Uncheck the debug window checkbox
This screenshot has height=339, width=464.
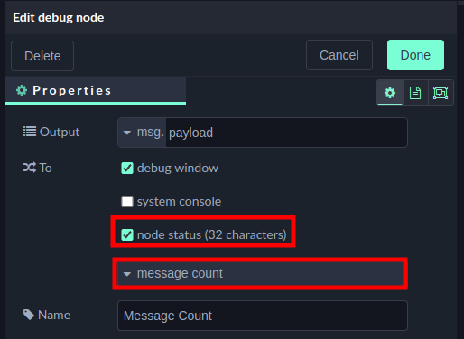pyautogui.click(x=127, y=168)
